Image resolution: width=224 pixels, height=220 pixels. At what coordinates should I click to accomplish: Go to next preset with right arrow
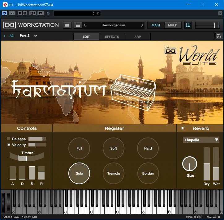142,25
